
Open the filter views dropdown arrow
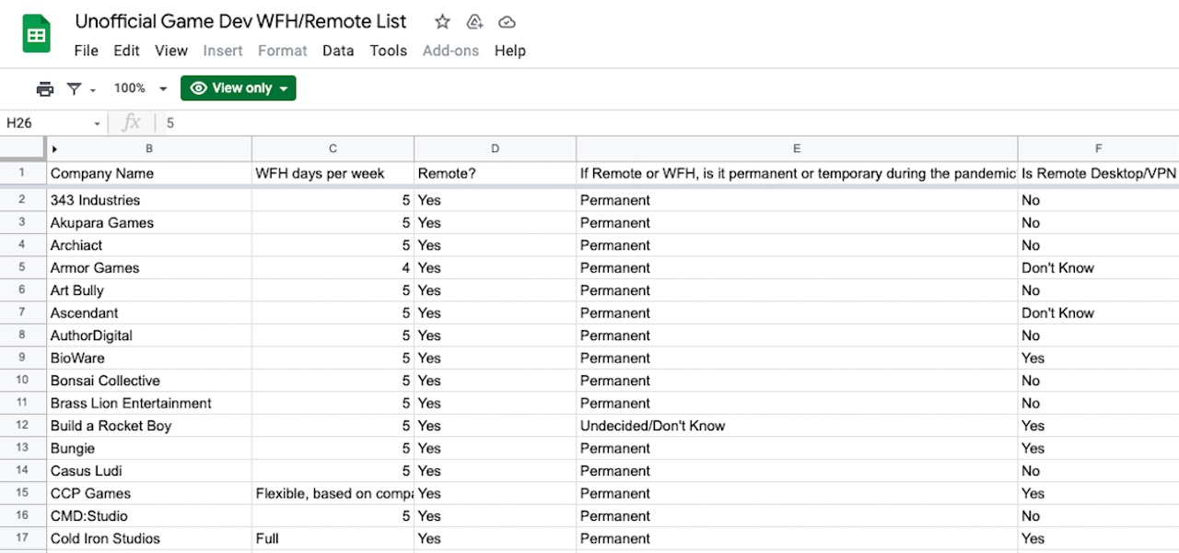point(93,89)
